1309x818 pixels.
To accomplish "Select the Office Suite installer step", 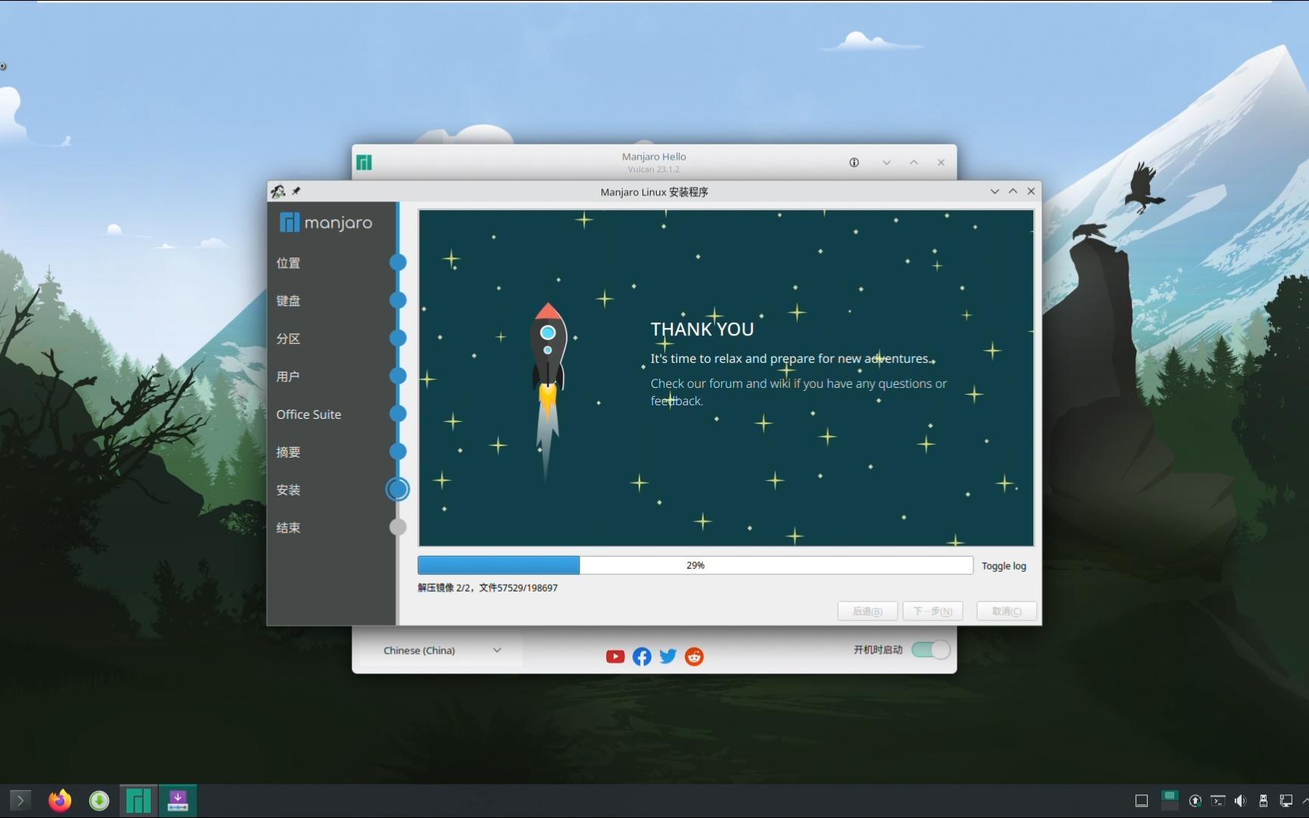I will (x=309, y=414).
